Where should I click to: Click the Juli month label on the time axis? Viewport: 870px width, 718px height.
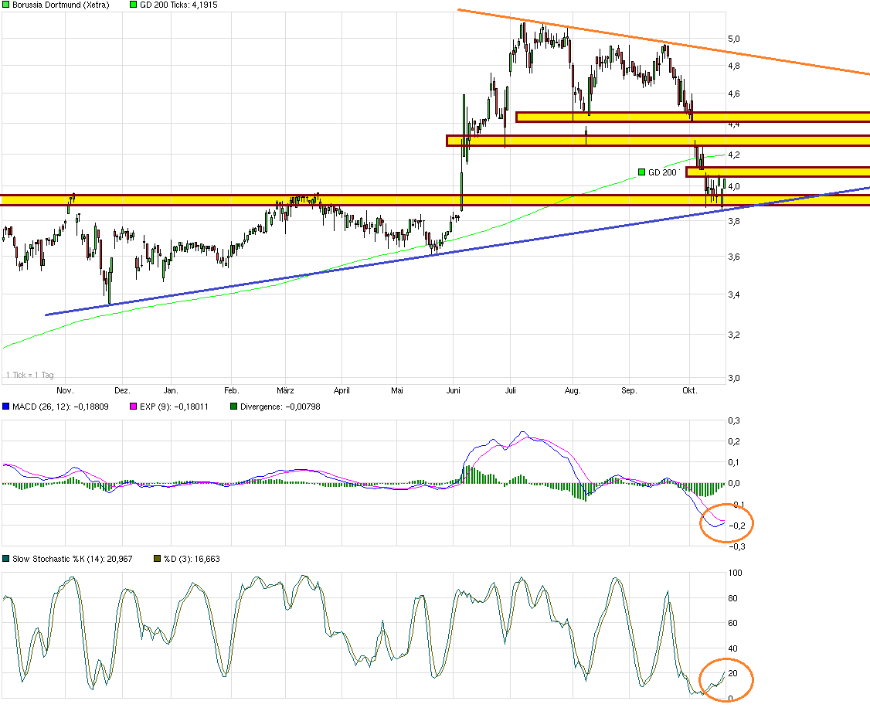[511, 390]
